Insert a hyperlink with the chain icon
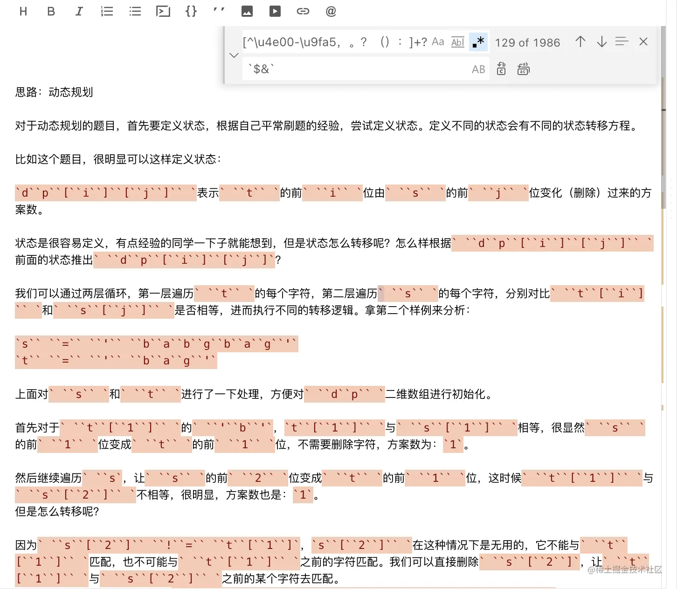677x589 pixels. point(303,11)
